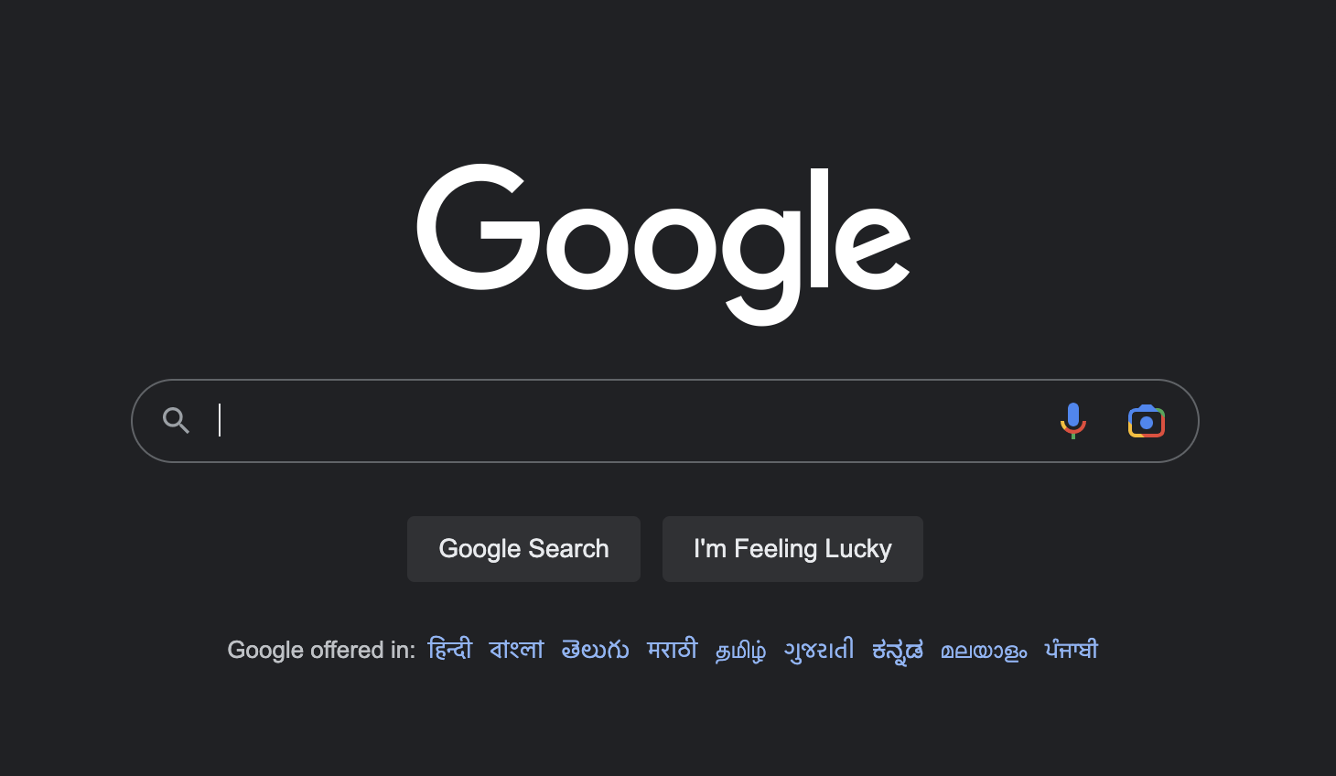1336x776 pixels.
Task: Select the తెలుగు language option
Action: 594,649
